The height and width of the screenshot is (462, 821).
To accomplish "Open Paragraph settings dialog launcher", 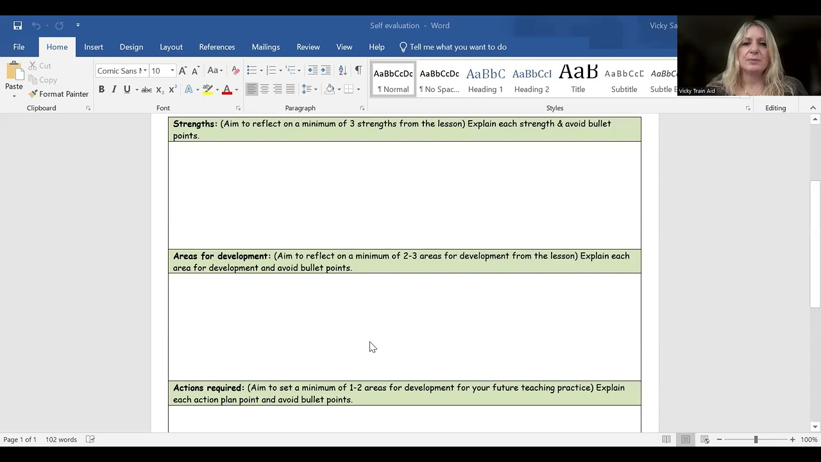I will pyautogui.click(x=362, y=108).
